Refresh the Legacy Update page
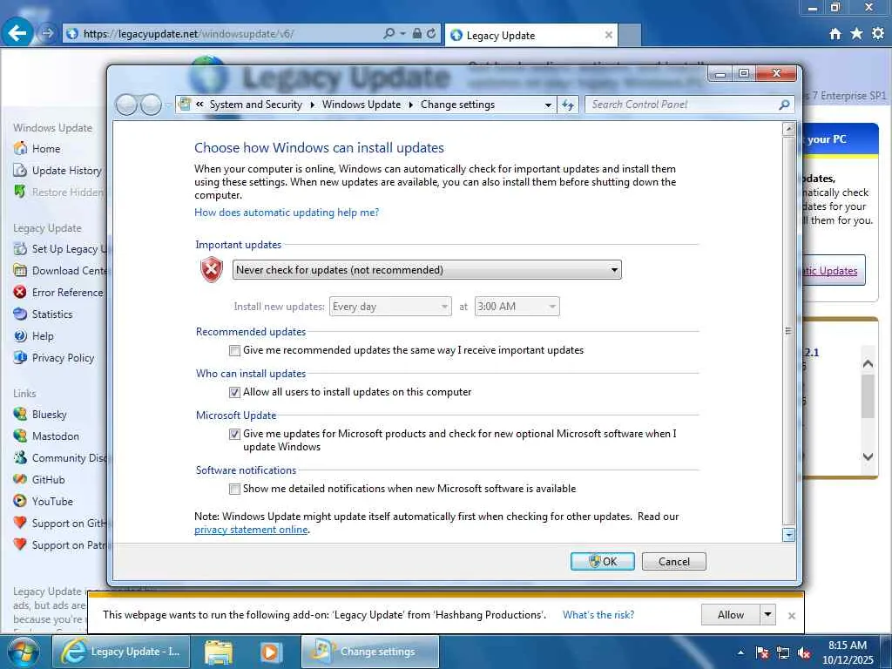 [x=431, y=34]
